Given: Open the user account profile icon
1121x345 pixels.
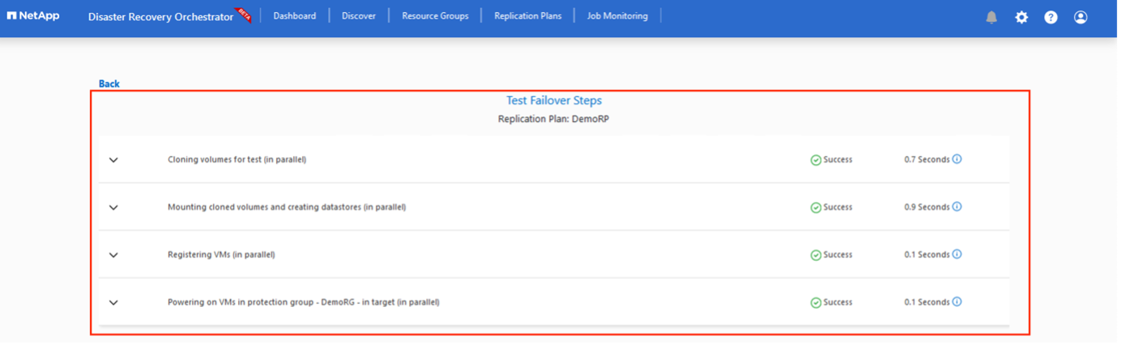Looking at the screenshot, I should tap(1081, 17).
